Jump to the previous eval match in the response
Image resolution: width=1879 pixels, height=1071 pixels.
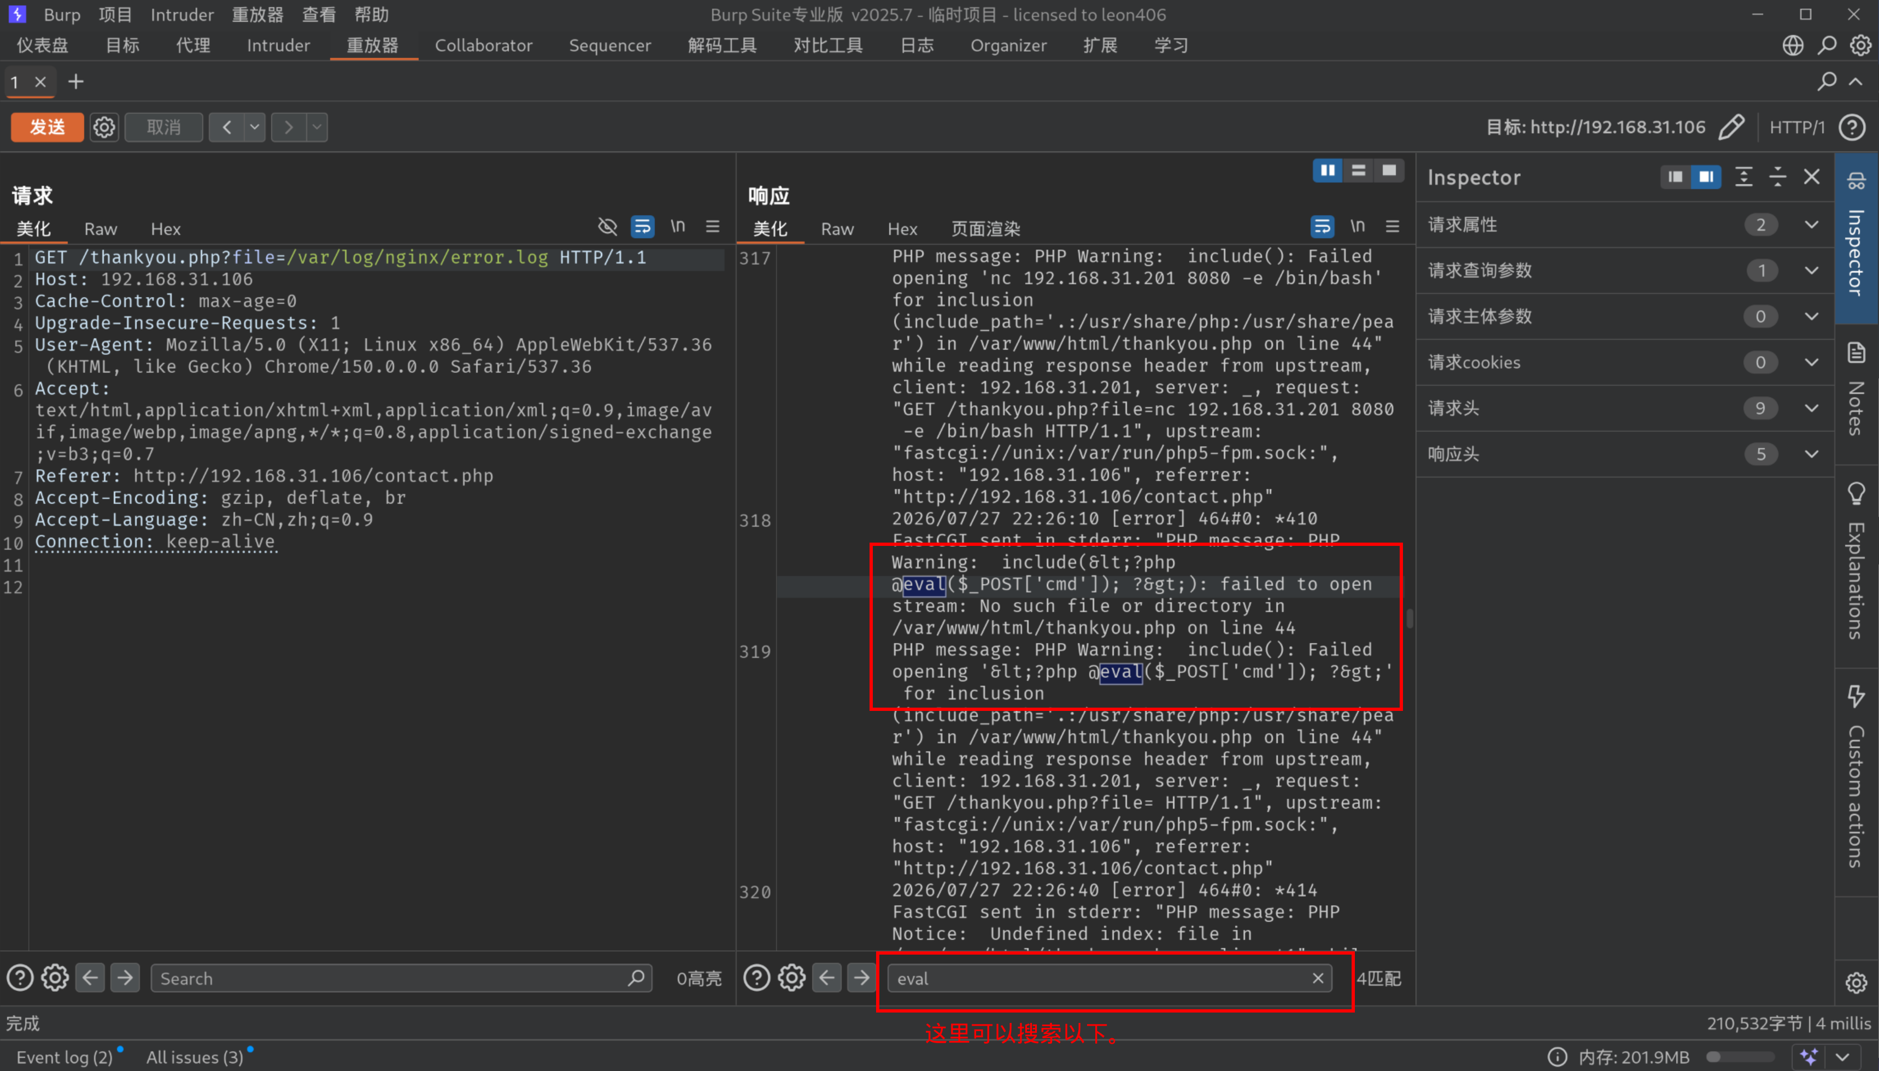(827, 978)
